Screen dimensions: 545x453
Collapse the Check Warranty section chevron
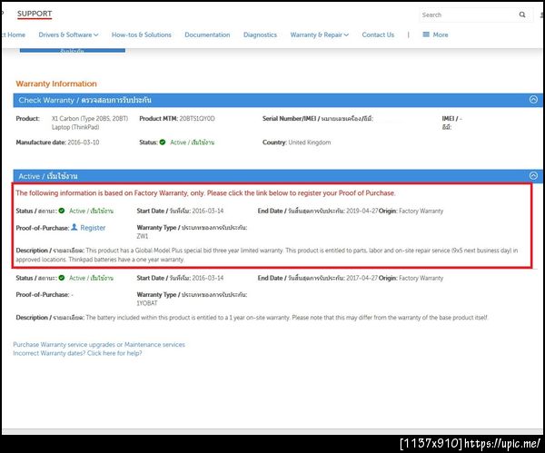533,100
